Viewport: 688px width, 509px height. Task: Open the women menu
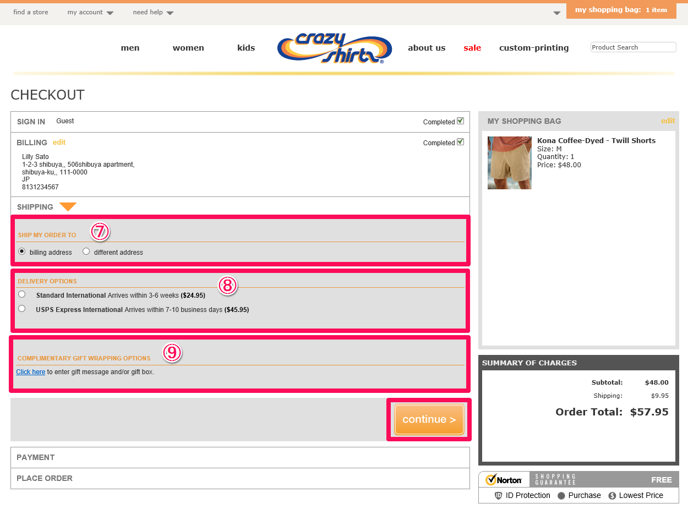(188, 48)
